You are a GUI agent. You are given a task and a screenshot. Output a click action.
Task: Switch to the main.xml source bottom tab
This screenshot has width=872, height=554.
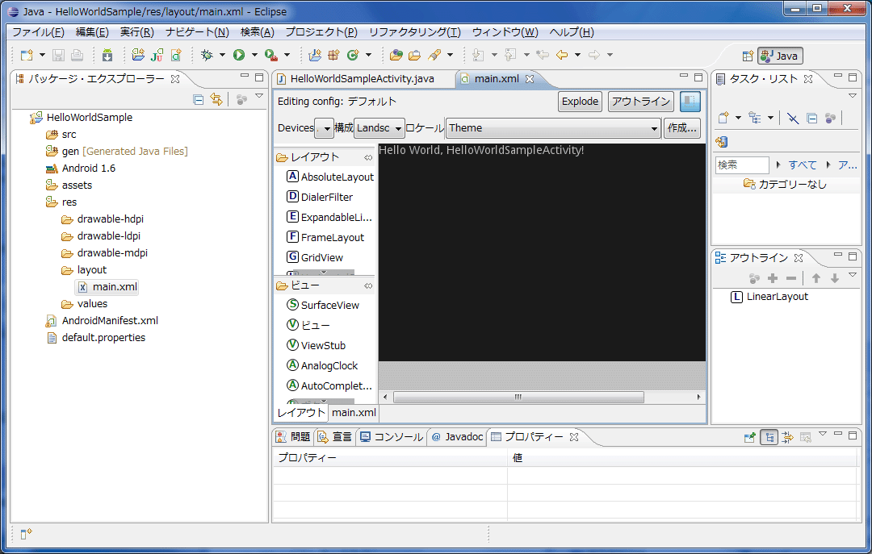click(x=354, y=413)
